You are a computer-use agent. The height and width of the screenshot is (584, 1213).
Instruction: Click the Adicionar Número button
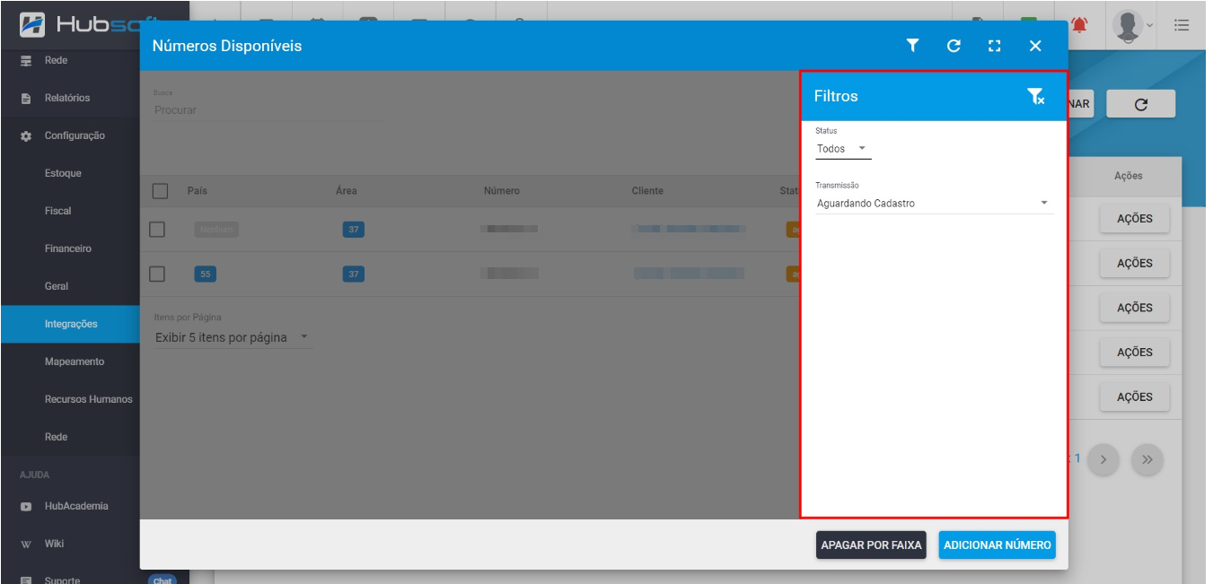coord(998,545)
